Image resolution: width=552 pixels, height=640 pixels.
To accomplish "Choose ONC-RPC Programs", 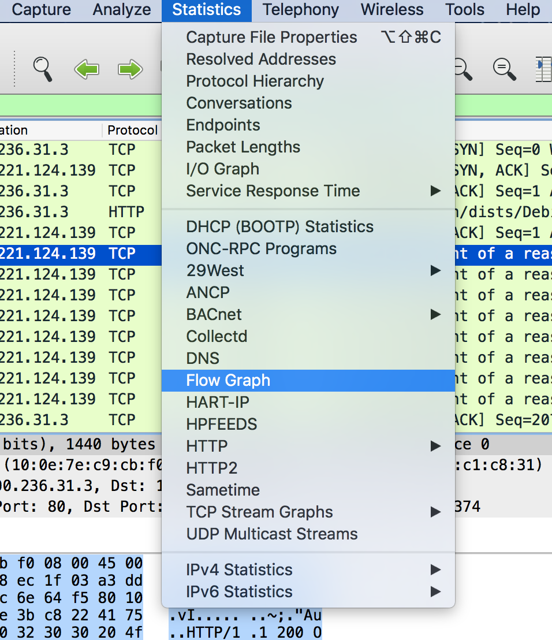I will 308,249.
